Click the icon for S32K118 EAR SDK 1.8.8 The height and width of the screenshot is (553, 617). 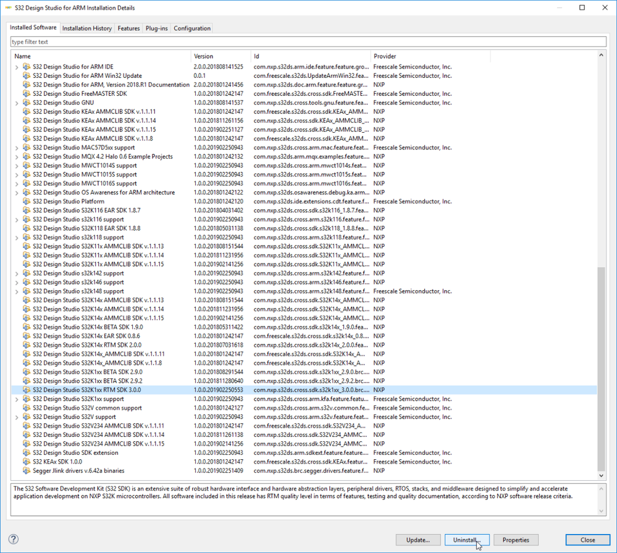27,228
